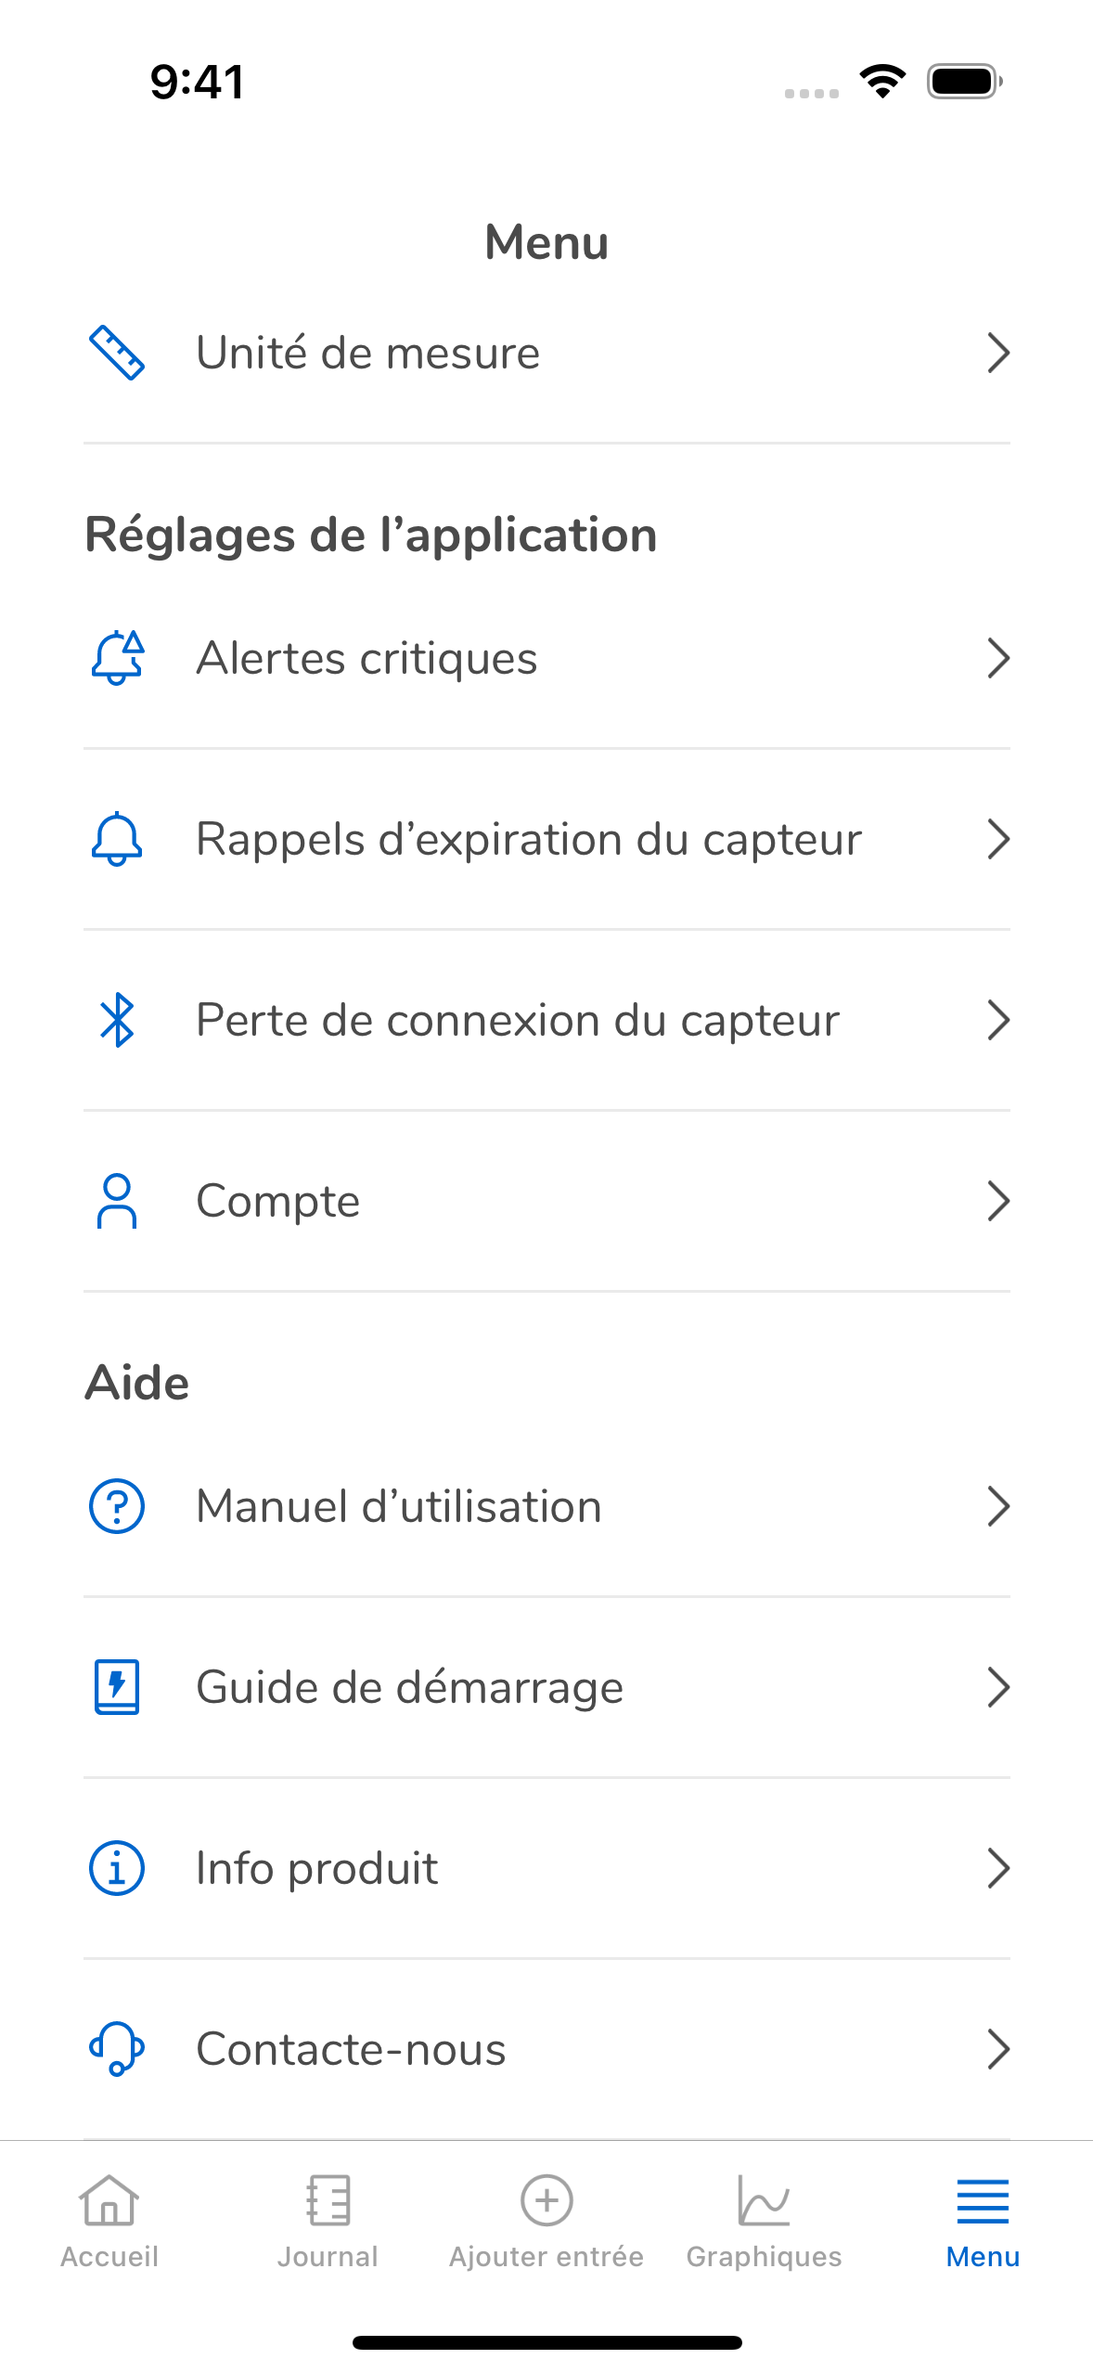Tap the headset icon for Contacte-nous
This screenshot has height=2372, width=1093.
pyautogui.click(x=117, y=2049)
